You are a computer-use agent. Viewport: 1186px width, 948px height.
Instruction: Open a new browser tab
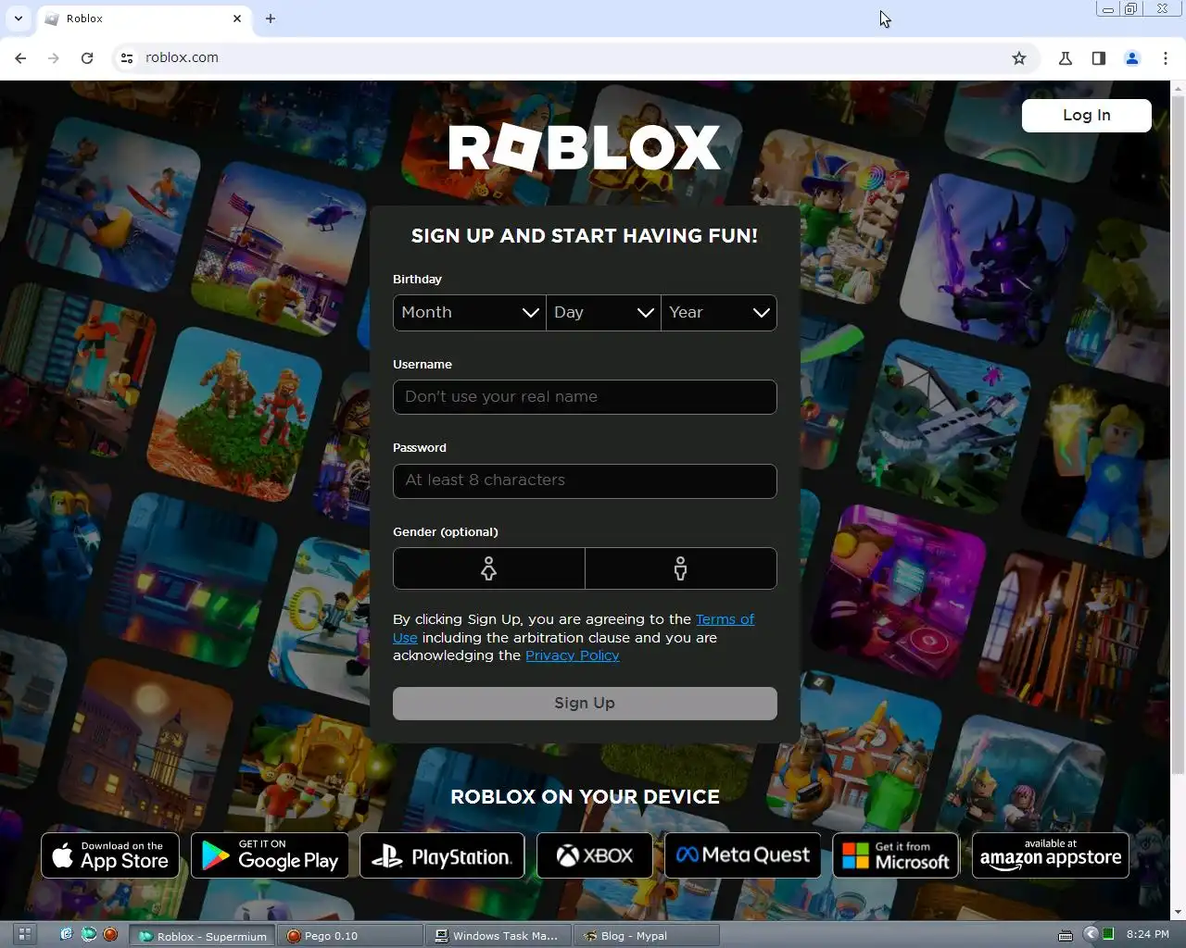pos(271,19)
